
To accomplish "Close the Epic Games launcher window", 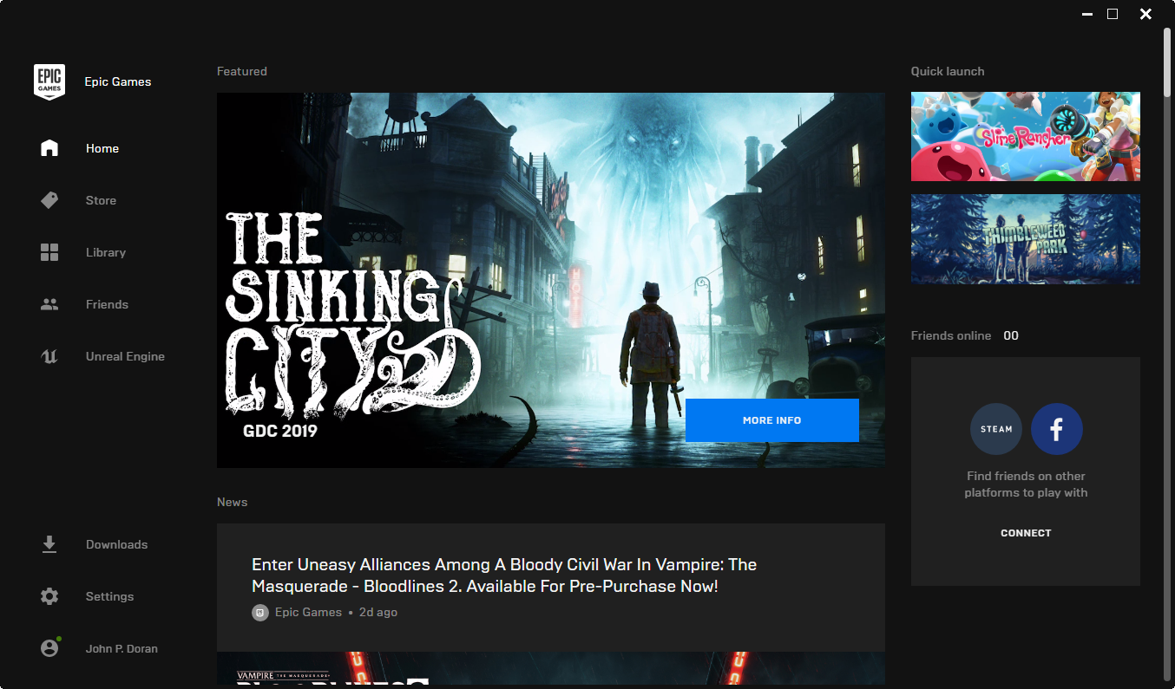I will coord(1145,14).
